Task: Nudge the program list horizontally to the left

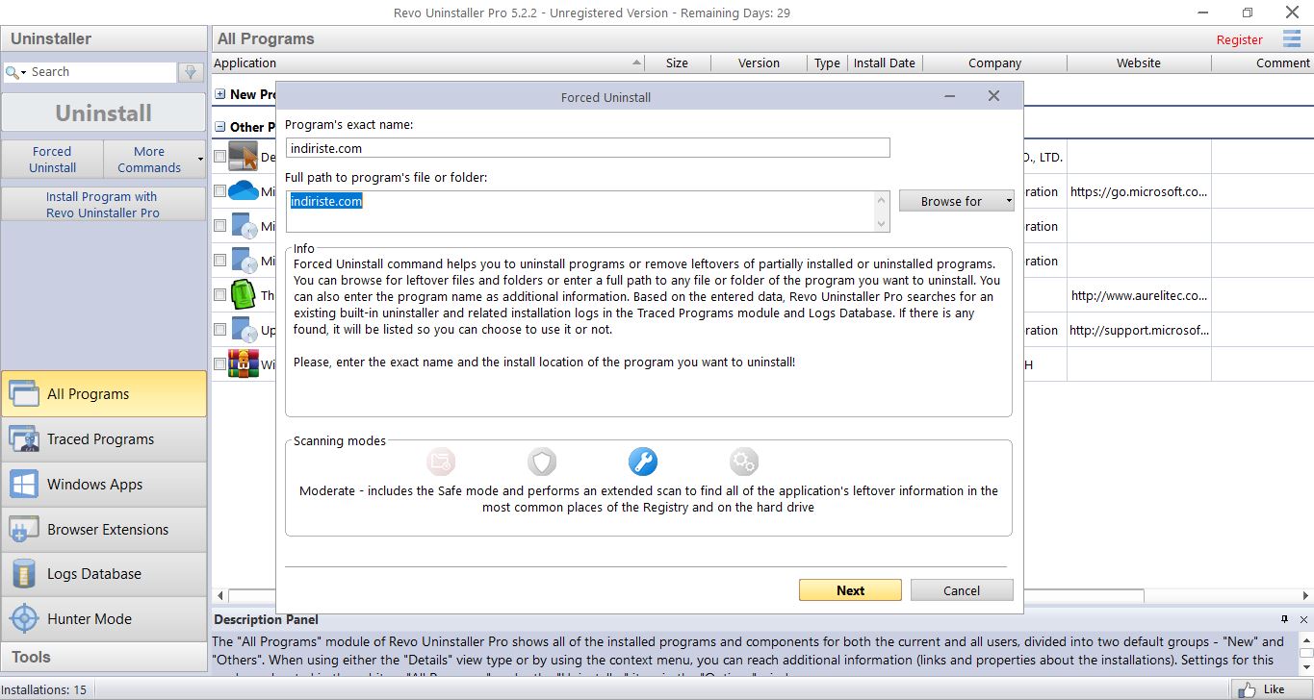Action: click(x=219, y=596)
